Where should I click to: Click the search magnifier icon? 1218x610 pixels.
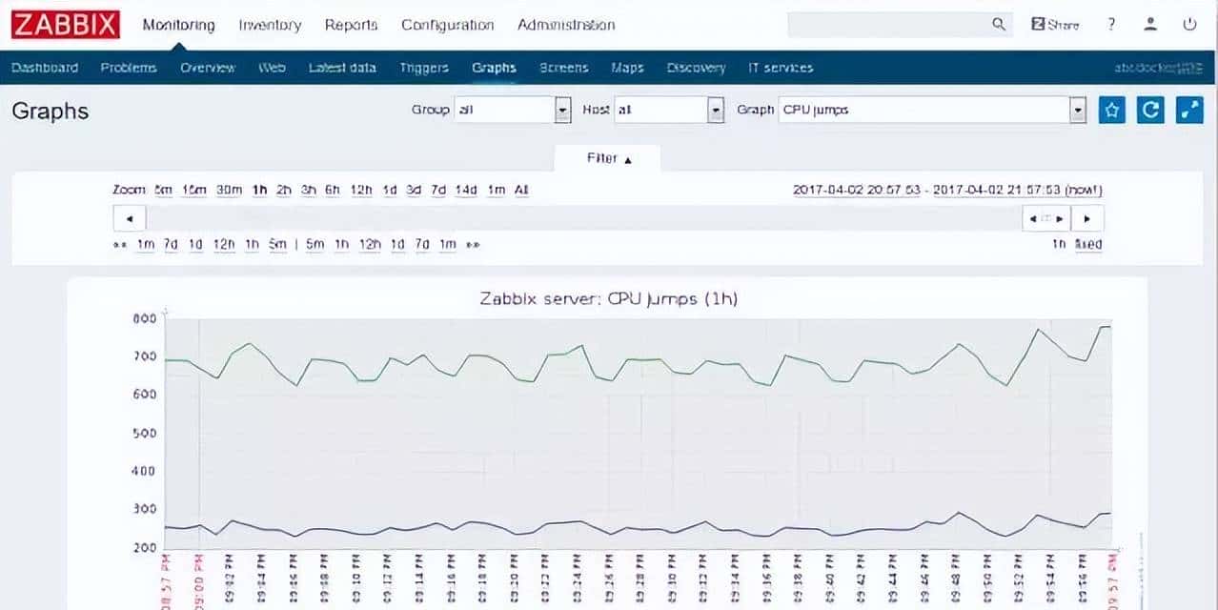coord(998,25)
